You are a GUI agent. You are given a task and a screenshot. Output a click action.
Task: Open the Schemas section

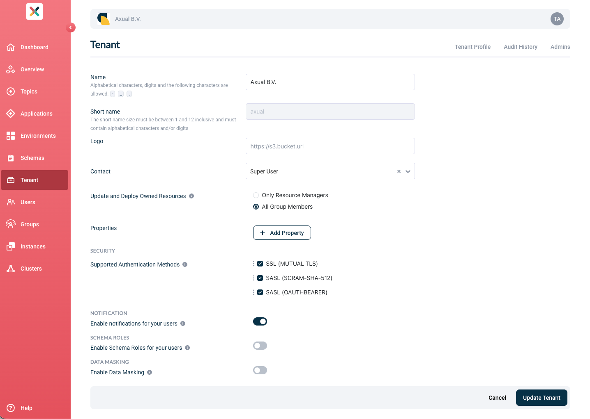pos(32,158)
